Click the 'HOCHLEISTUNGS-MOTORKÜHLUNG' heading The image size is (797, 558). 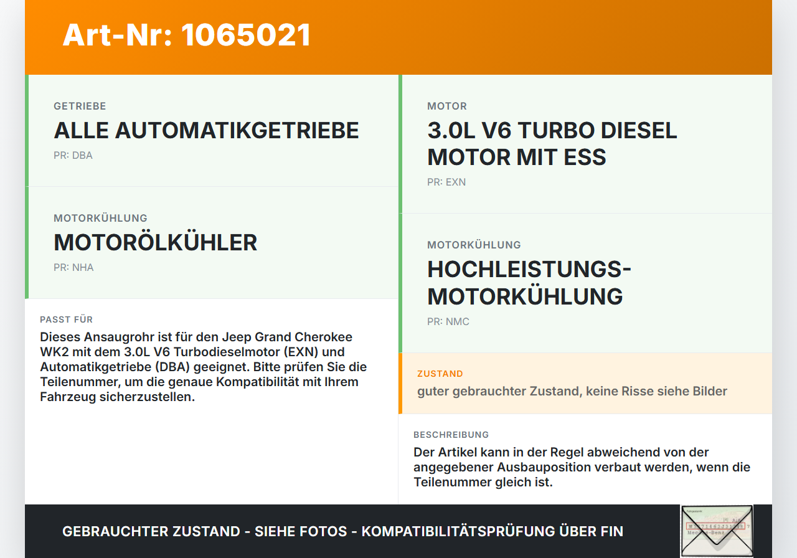pyautogui.click(x=529, y=282)
